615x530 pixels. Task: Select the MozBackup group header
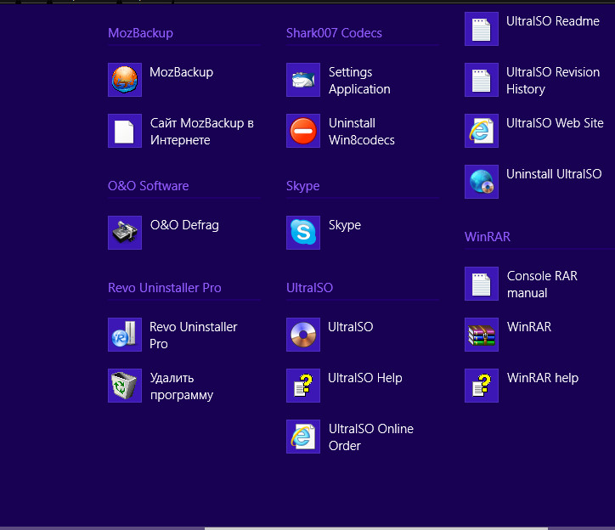tap(140, 33)
